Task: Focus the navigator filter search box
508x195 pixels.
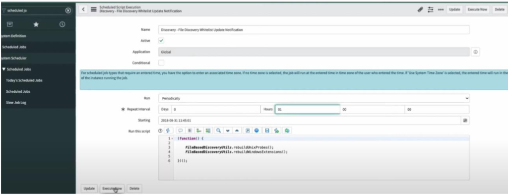Action: pos(36,10)
